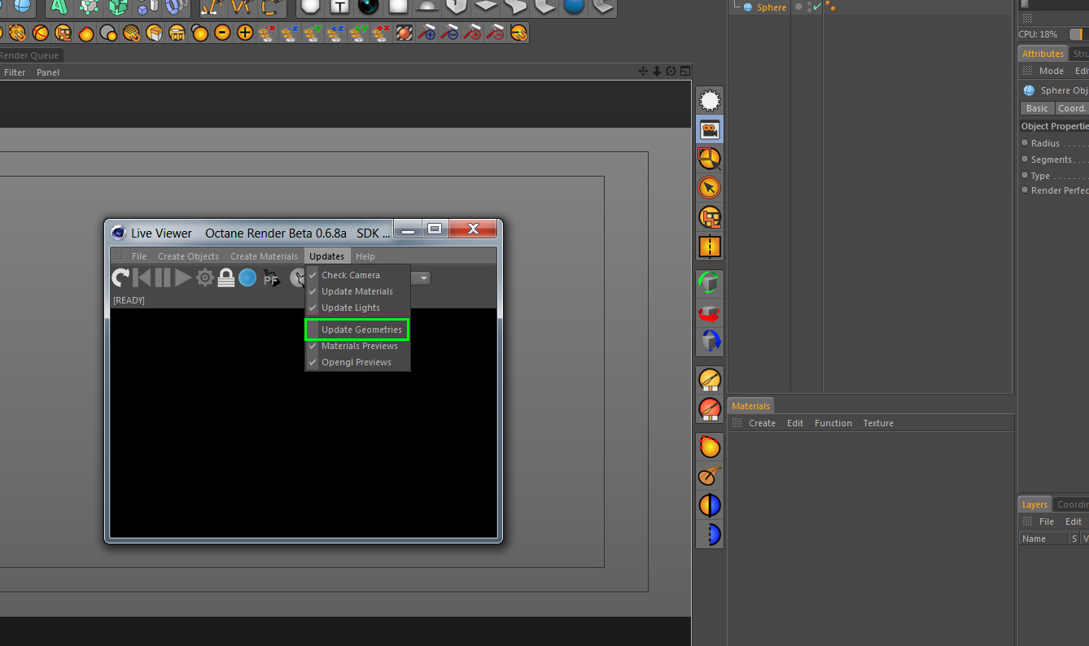Image resolution: width=1089 pixels, height=646 pixels.
Task: Open the Filter menu in viewport
Action: tap(15, 72)
